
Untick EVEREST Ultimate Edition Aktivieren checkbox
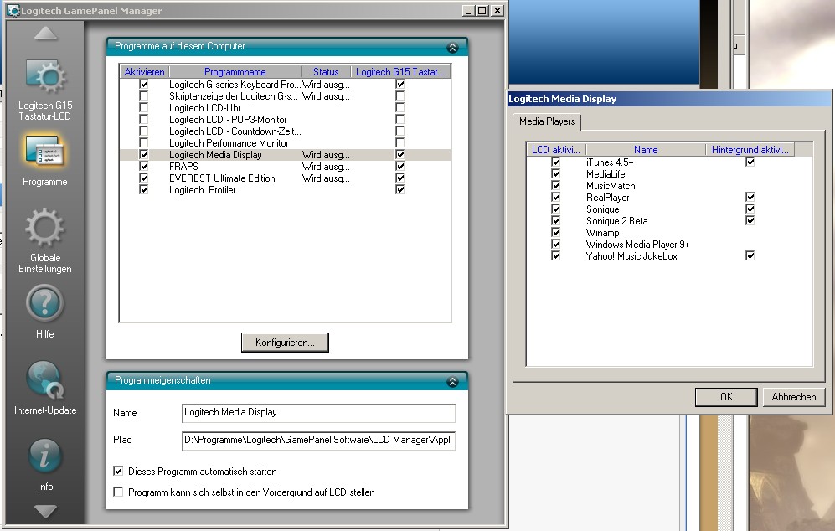pyautogui.click(x=144, y=178)
